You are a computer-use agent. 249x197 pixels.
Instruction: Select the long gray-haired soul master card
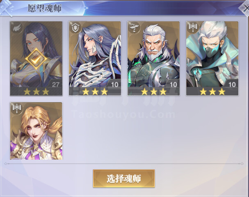(x=95, y=58)
